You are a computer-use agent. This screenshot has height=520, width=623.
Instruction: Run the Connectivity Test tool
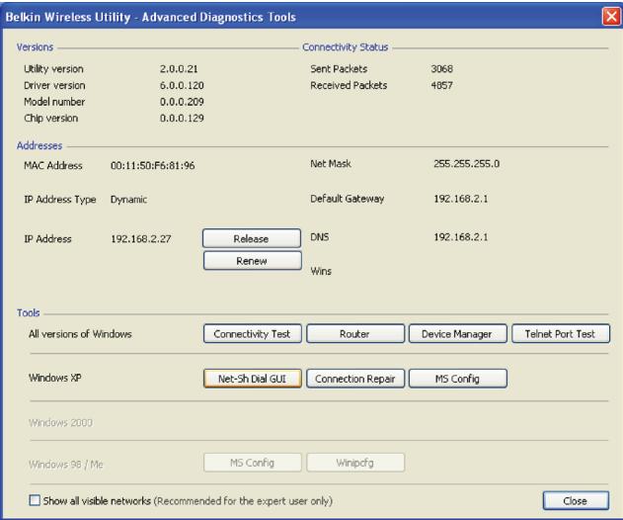(x=252, y=334)
